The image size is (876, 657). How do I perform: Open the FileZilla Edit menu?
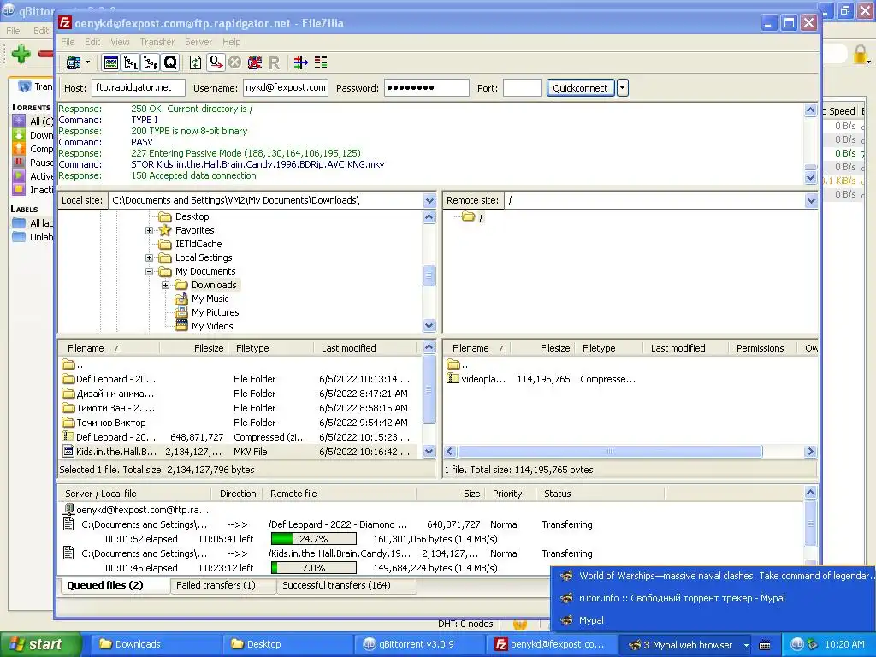[92, 42]
